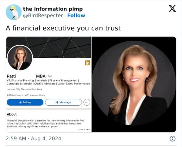Image resolution: width=182 pixels, height=147 pixels.
Task: Click the plus icon on Follow button
Action: click(20, 102)
